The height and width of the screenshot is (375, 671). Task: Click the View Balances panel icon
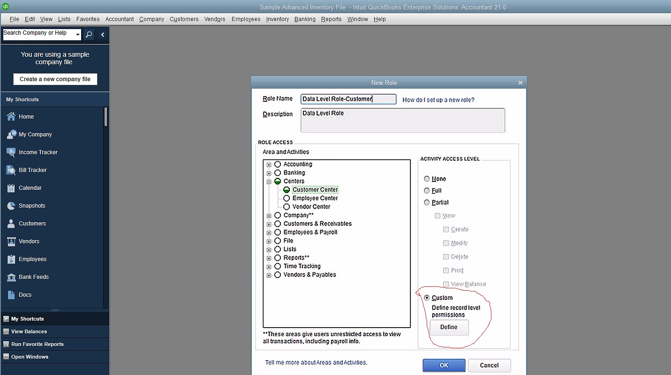[x=6, y=331]
